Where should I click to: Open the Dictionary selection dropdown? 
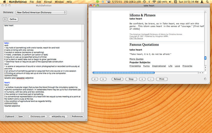(41, 12)
